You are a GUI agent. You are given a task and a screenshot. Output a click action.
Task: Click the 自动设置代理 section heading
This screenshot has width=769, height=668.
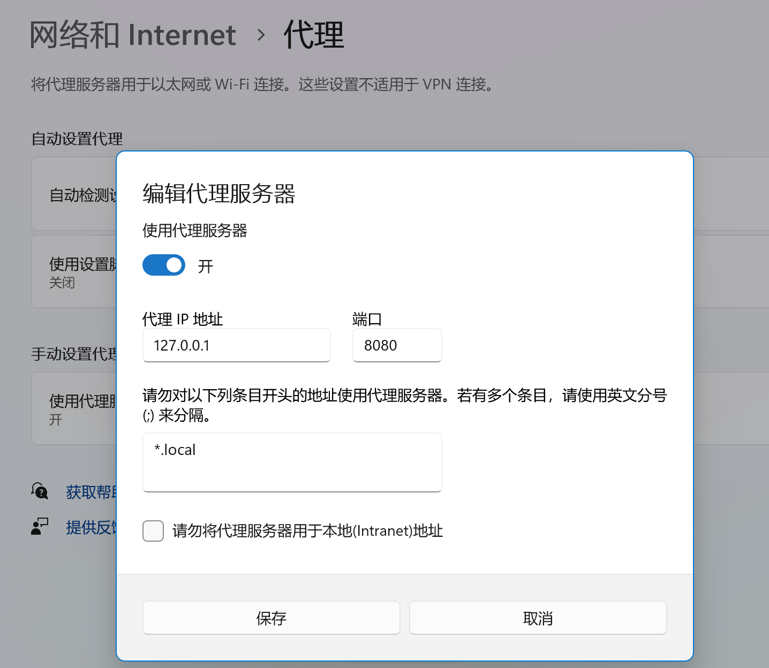coord(77,139)
